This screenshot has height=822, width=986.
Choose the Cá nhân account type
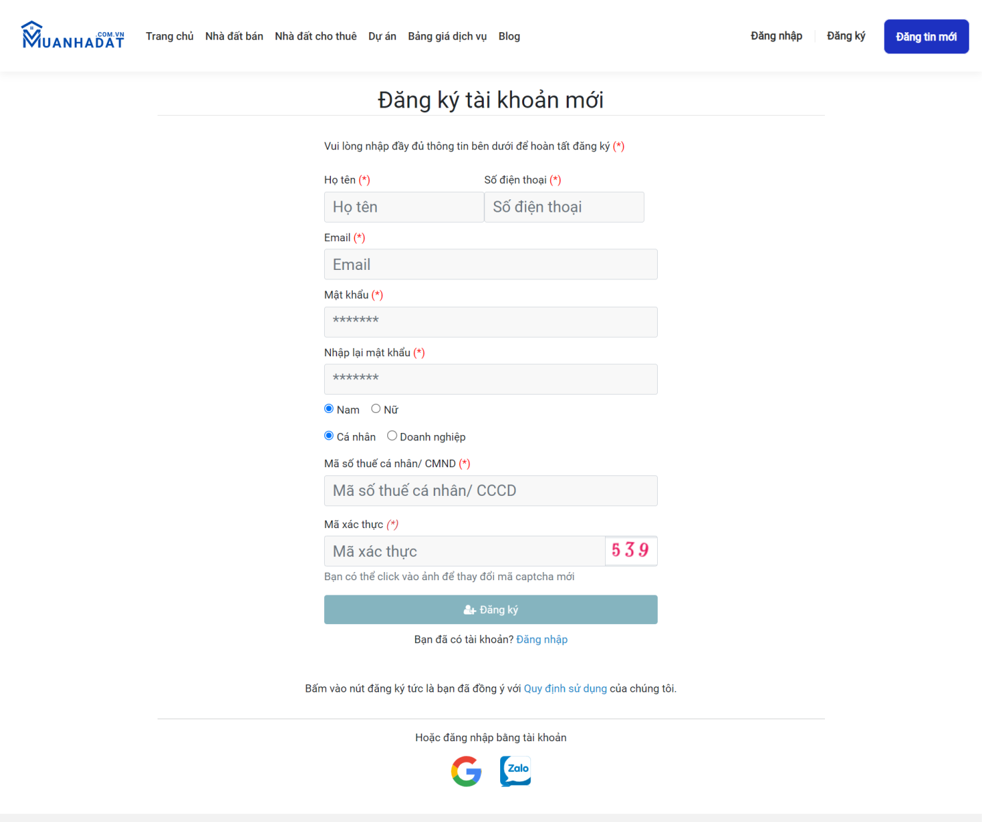pyautogui.click(x=329, y=436)
